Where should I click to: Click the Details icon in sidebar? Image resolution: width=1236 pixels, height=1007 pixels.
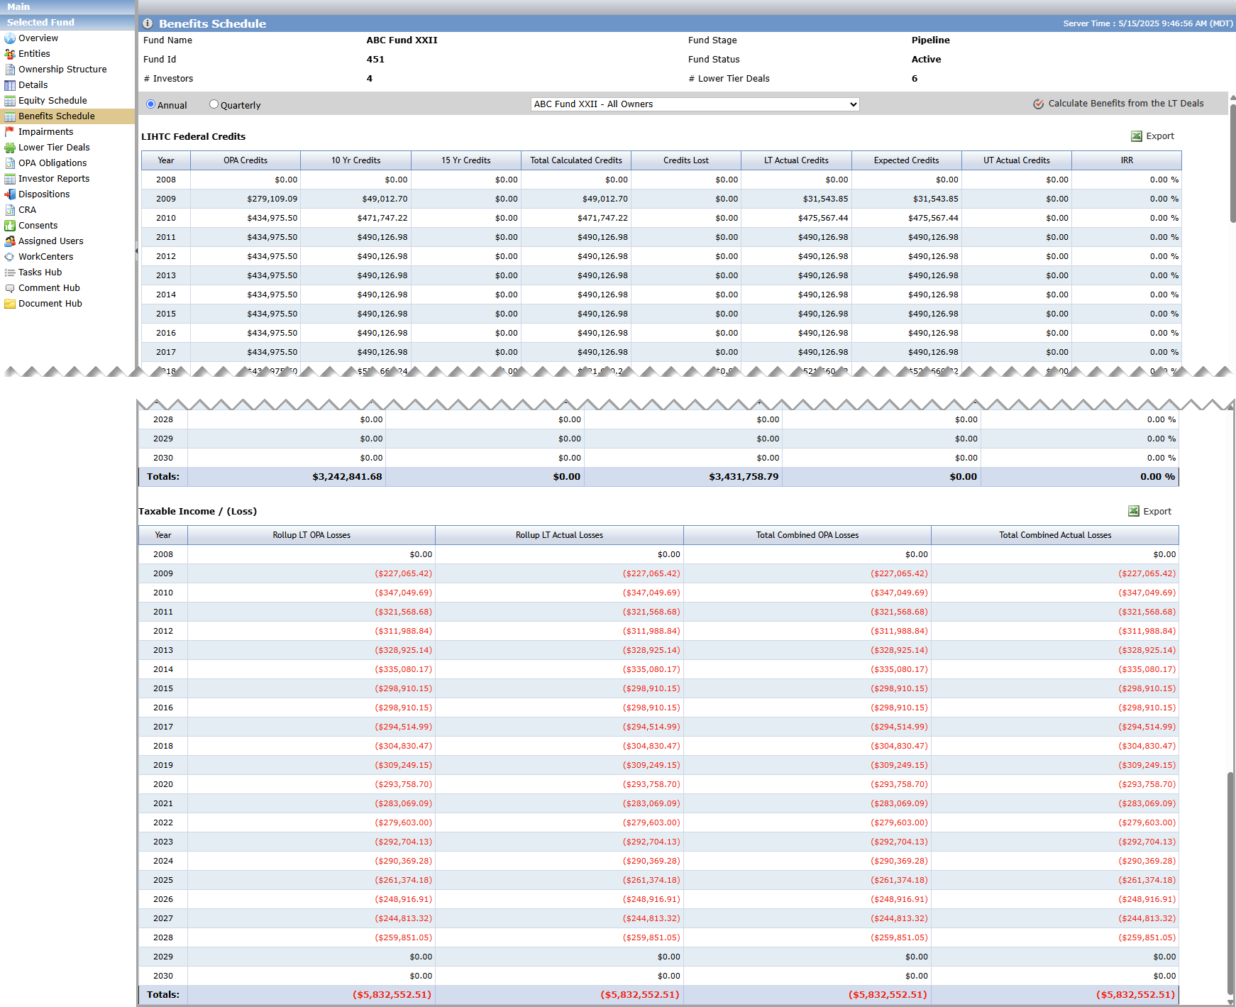coord(10,85)
